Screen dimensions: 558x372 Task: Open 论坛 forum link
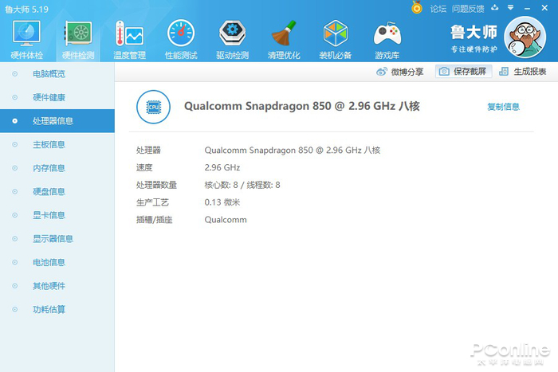[438, 9]
